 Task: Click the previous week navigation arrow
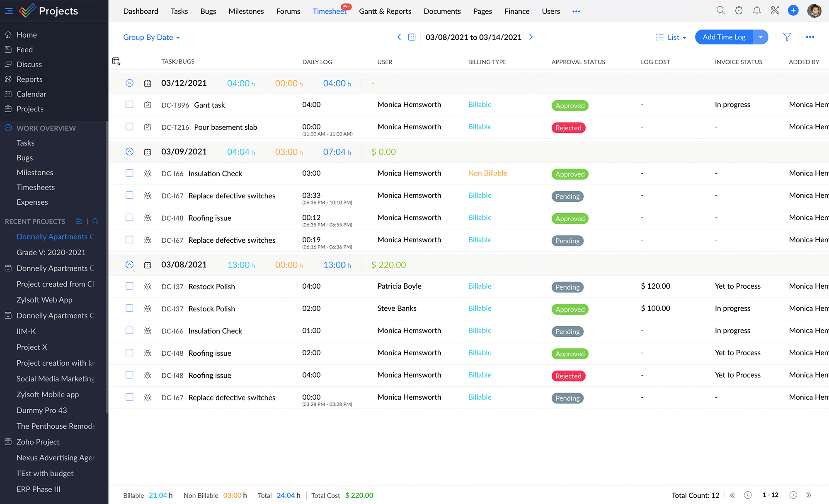coord(399,37)
